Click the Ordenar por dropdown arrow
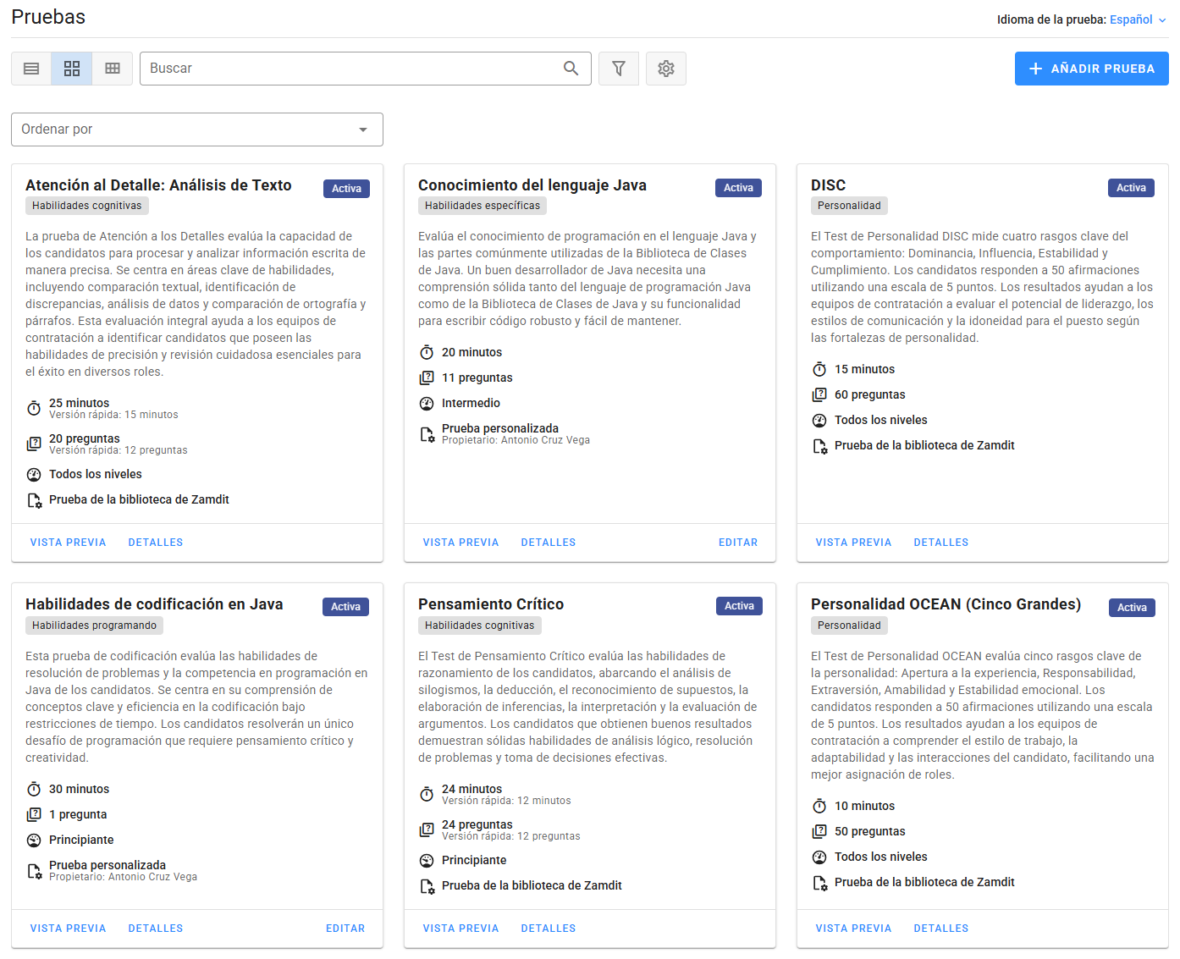The image size is (1180, 959). point(363,130)
